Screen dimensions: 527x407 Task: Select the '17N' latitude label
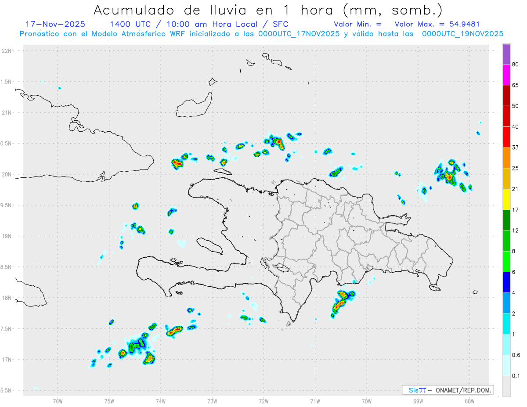pos(7,360)
